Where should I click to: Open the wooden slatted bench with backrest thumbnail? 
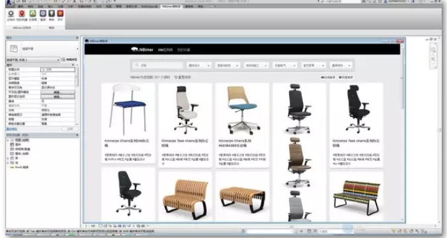(x=185, y=199)
